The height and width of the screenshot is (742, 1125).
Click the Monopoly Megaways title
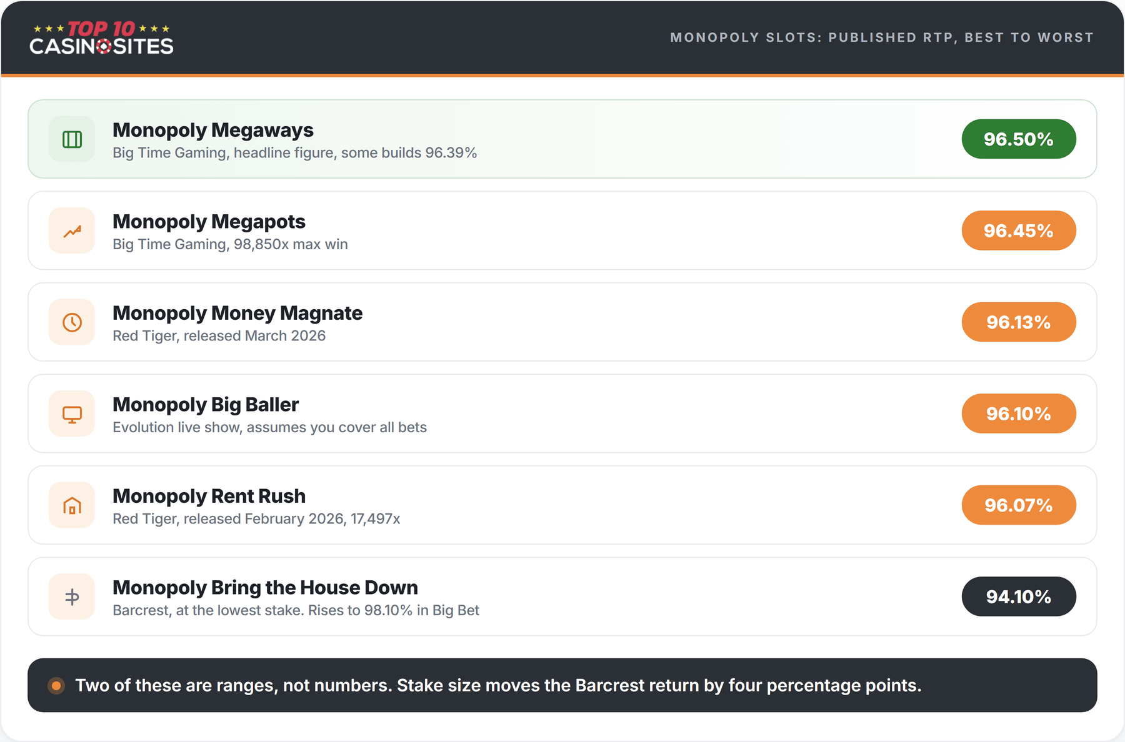tap(213, 130)
